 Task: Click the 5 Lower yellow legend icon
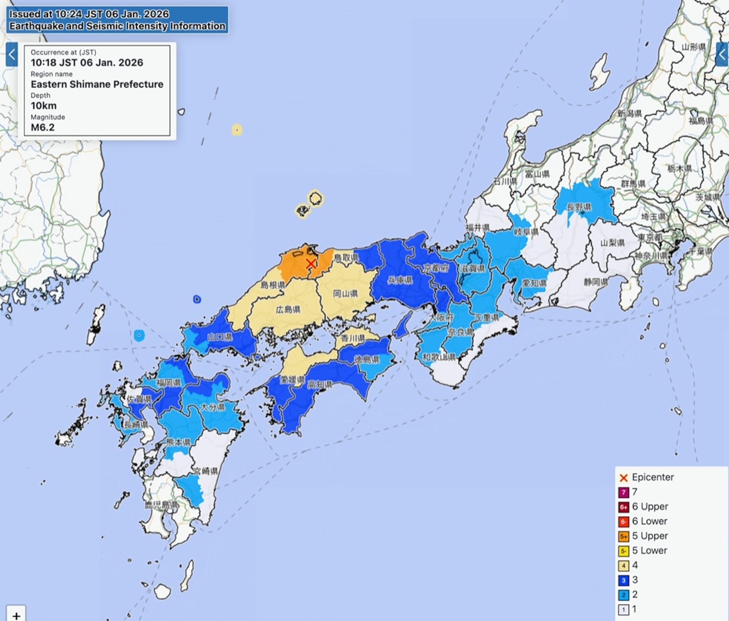(x=623, y=551)
